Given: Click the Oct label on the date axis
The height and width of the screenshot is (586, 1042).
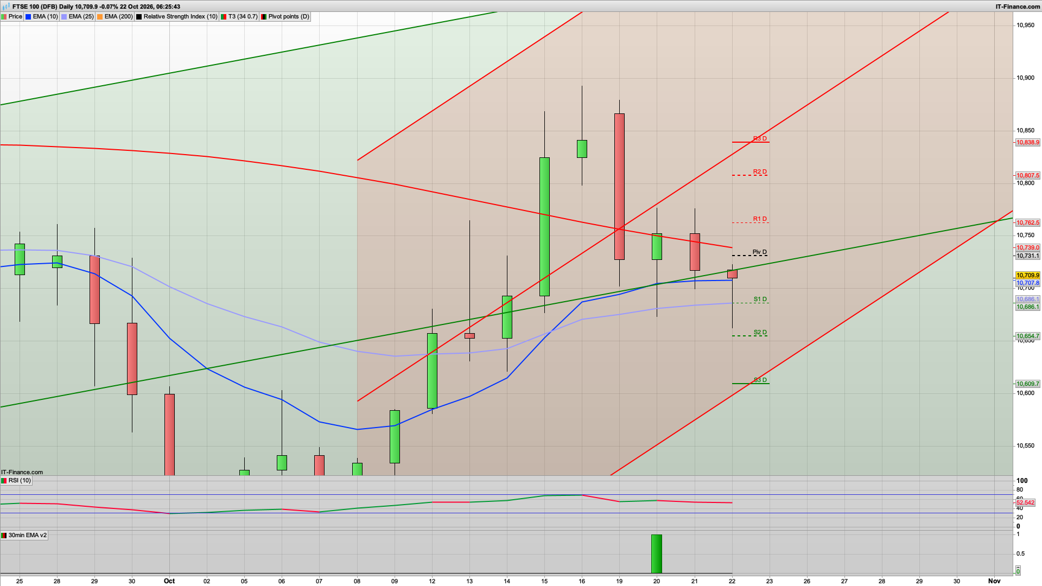Looking at the screenshot, I should (x=169, y=581).
